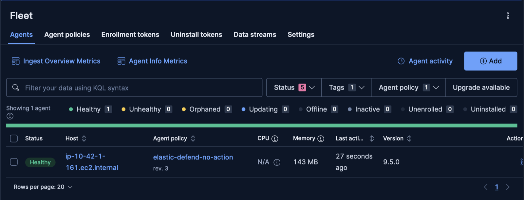The image size is (524, 200).
Task: Open the Fleet page options kebab menu
Action: pyautogui.click(x=508, y=16)
